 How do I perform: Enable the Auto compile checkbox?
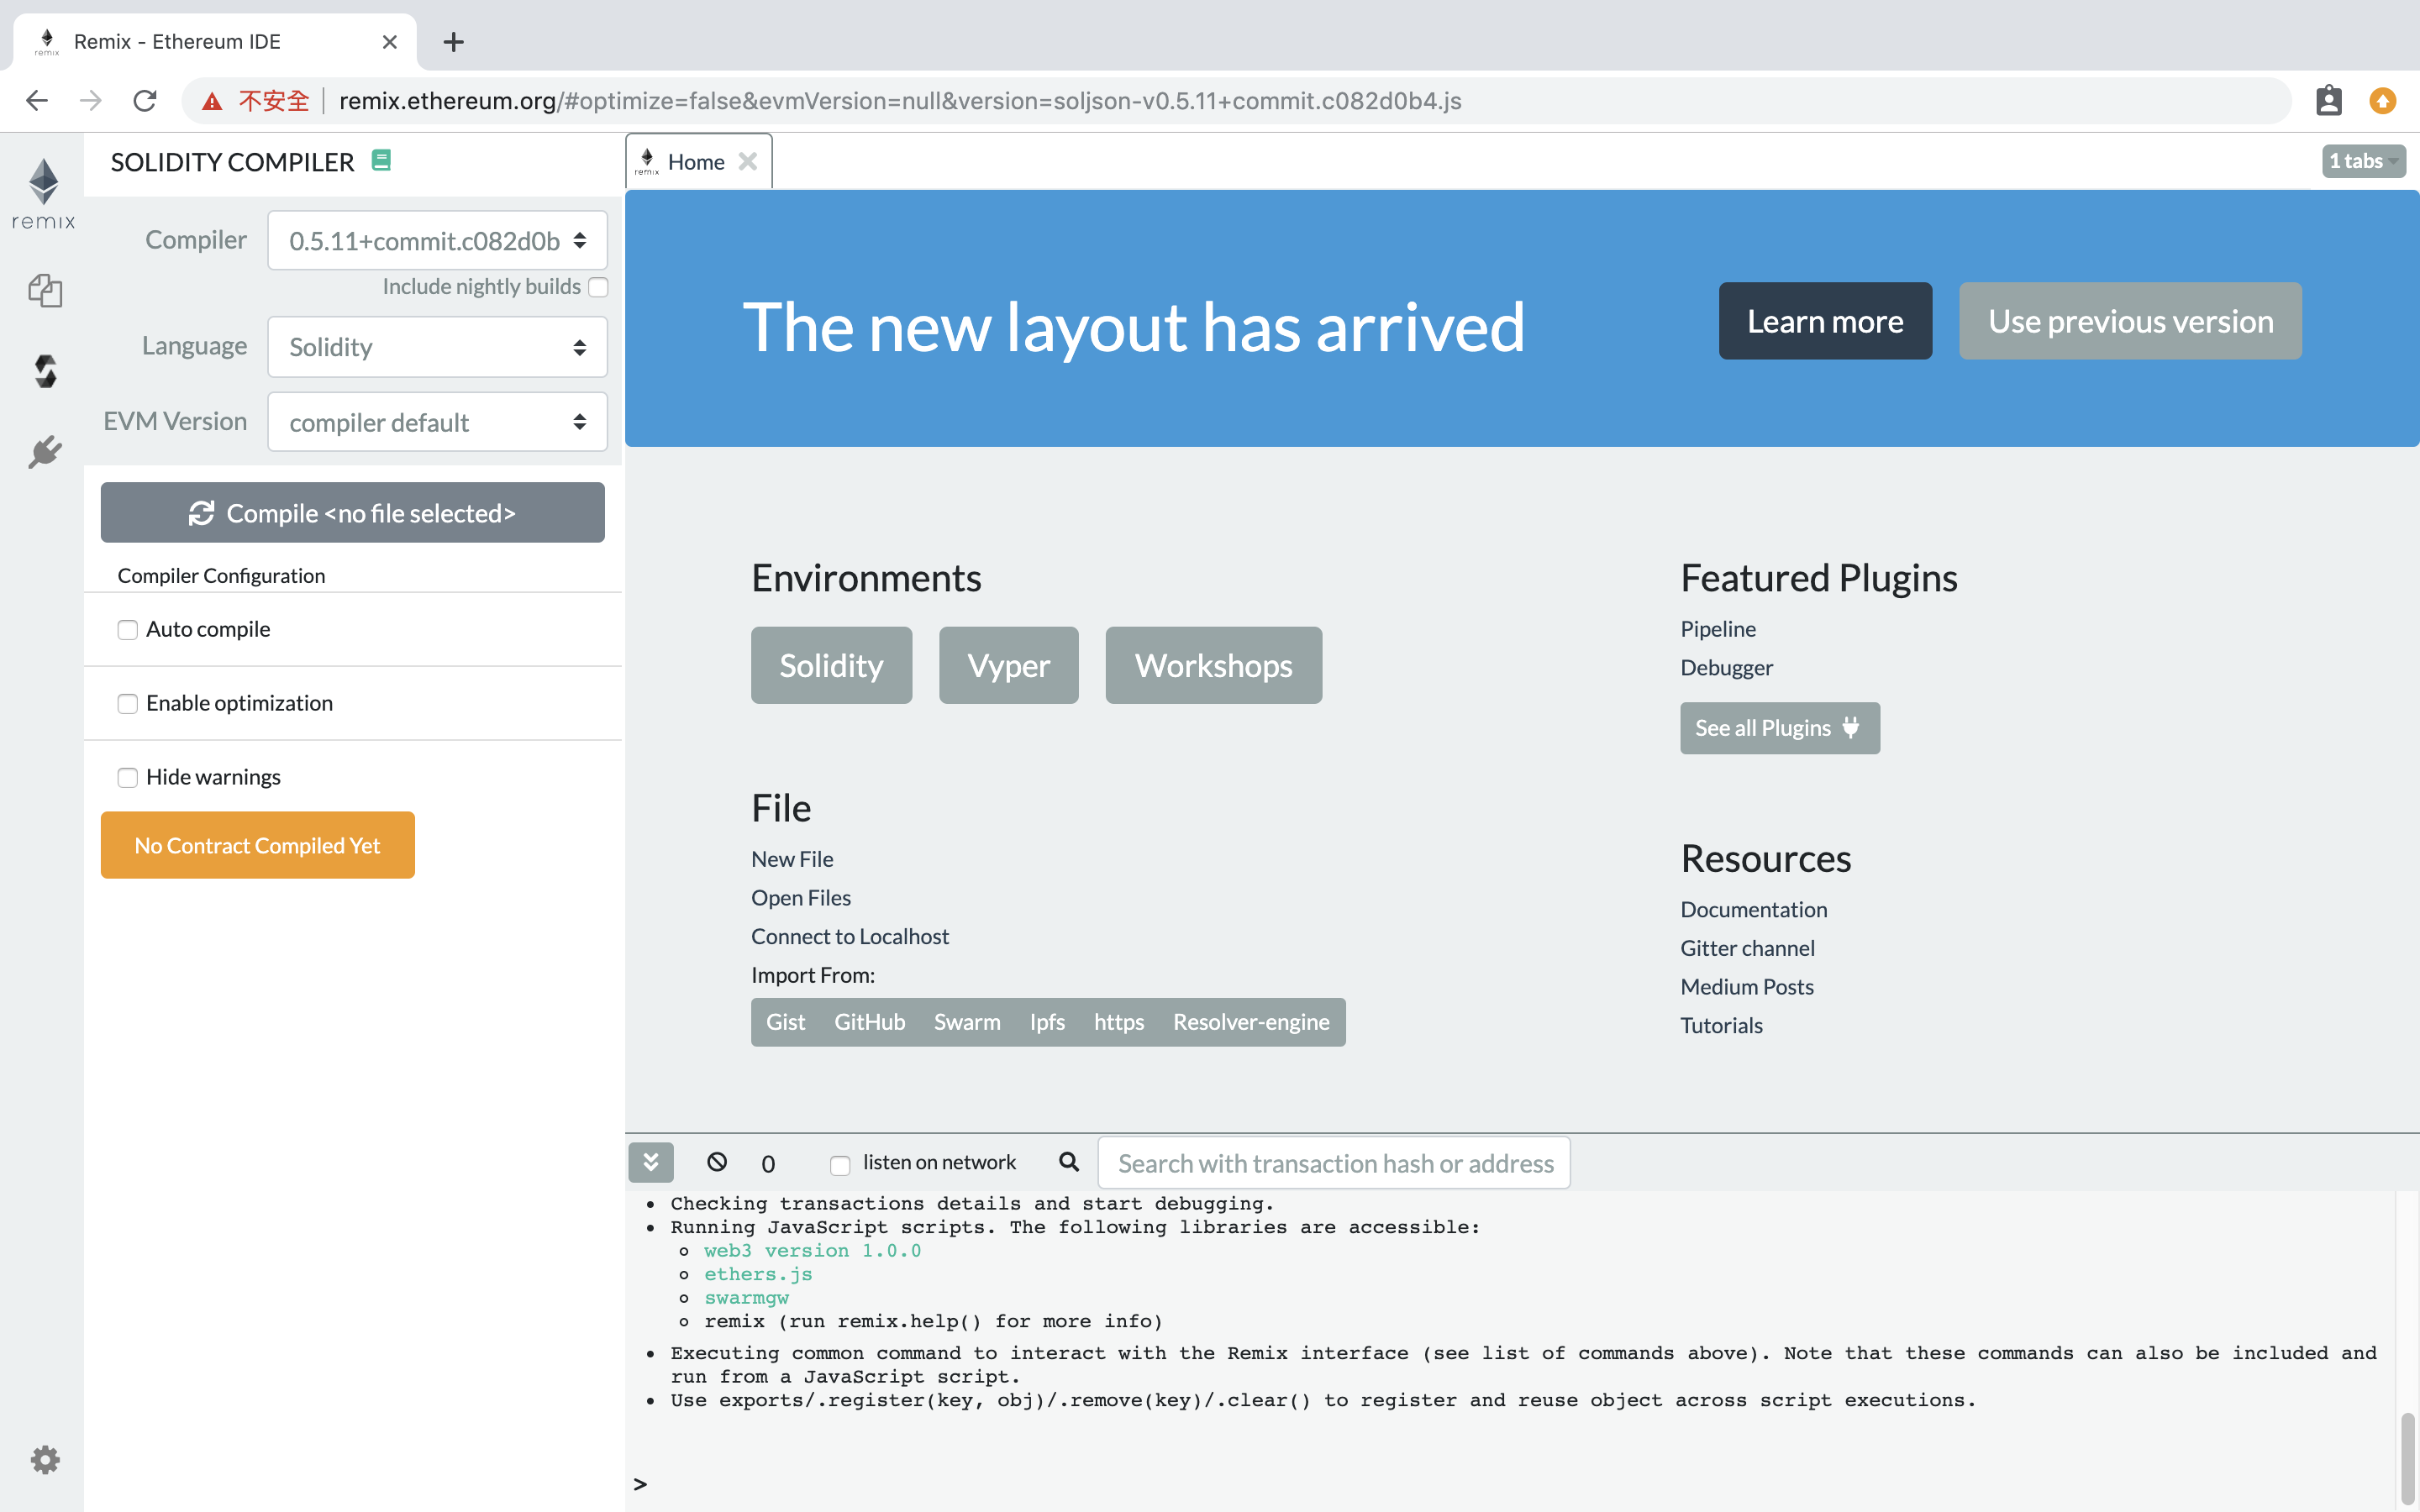(127, 630)
